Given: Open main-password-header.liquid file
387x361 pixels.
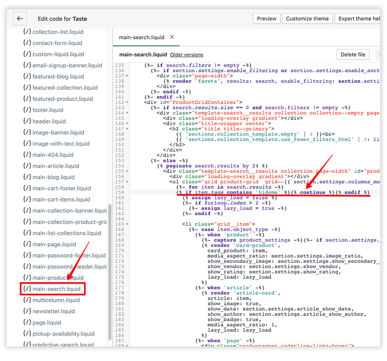Looking at the screenshot, I should click(65, 267).
